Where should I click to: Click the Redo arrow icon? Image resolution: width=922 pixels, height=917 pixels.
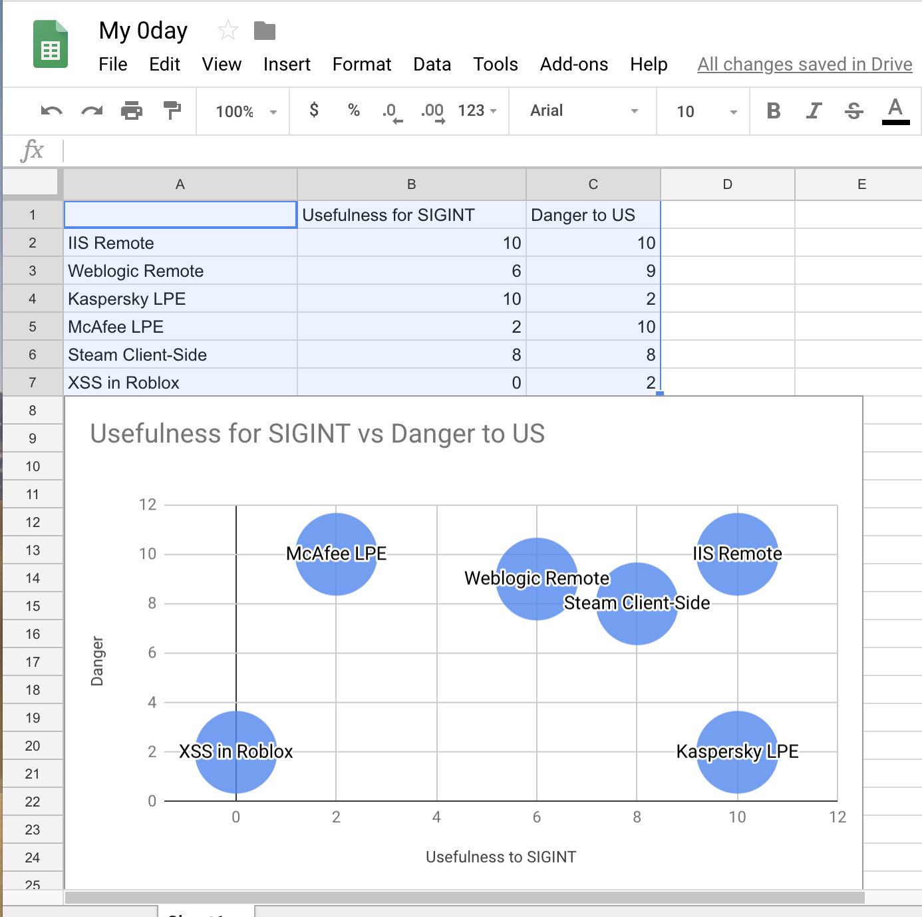(x=92, y=111)
